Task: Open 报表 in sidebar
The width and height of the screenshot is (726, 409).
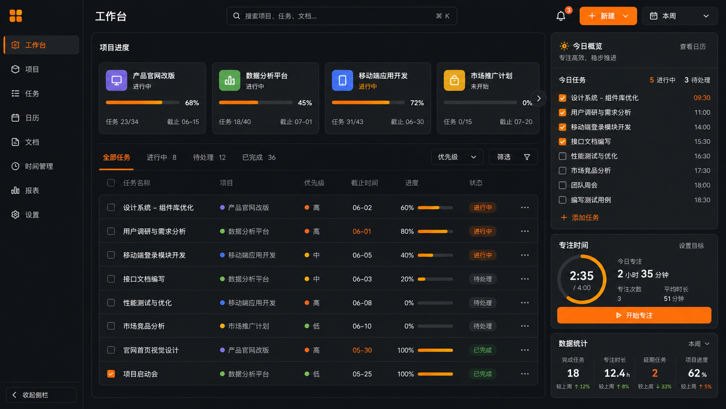Action: [x=42, y=190]
